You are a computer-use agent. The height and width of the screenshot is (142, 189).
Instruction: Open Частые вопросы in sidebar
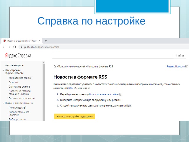tap(14, 65)
